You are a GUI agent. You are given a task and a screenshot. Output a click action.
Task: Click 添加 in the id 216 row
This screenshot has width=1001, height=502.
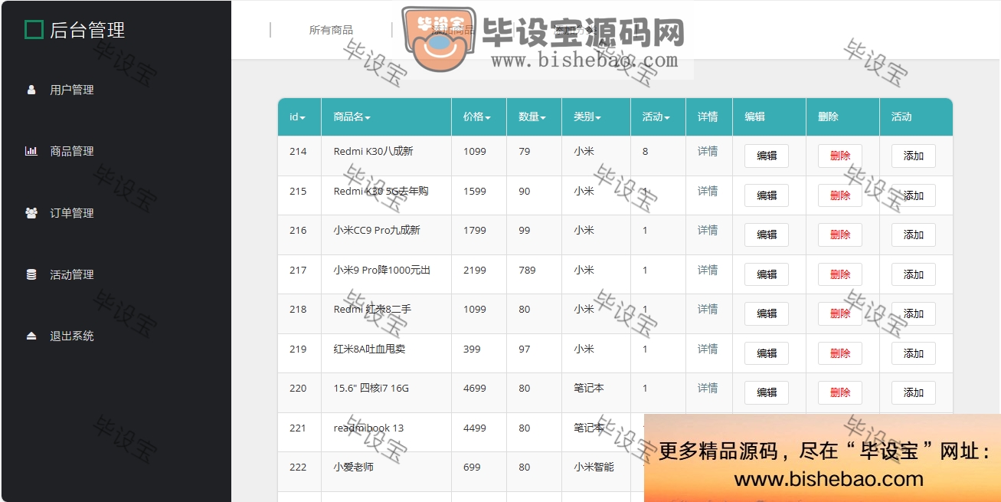click(914, 235)
